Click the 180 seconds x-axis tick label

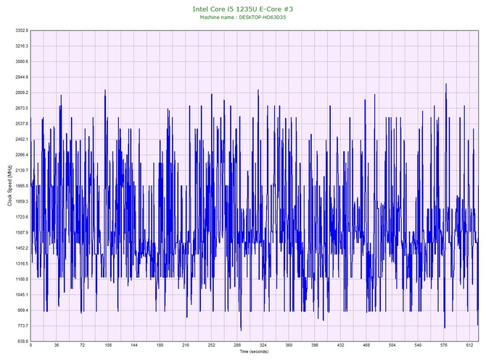[160, 345]
